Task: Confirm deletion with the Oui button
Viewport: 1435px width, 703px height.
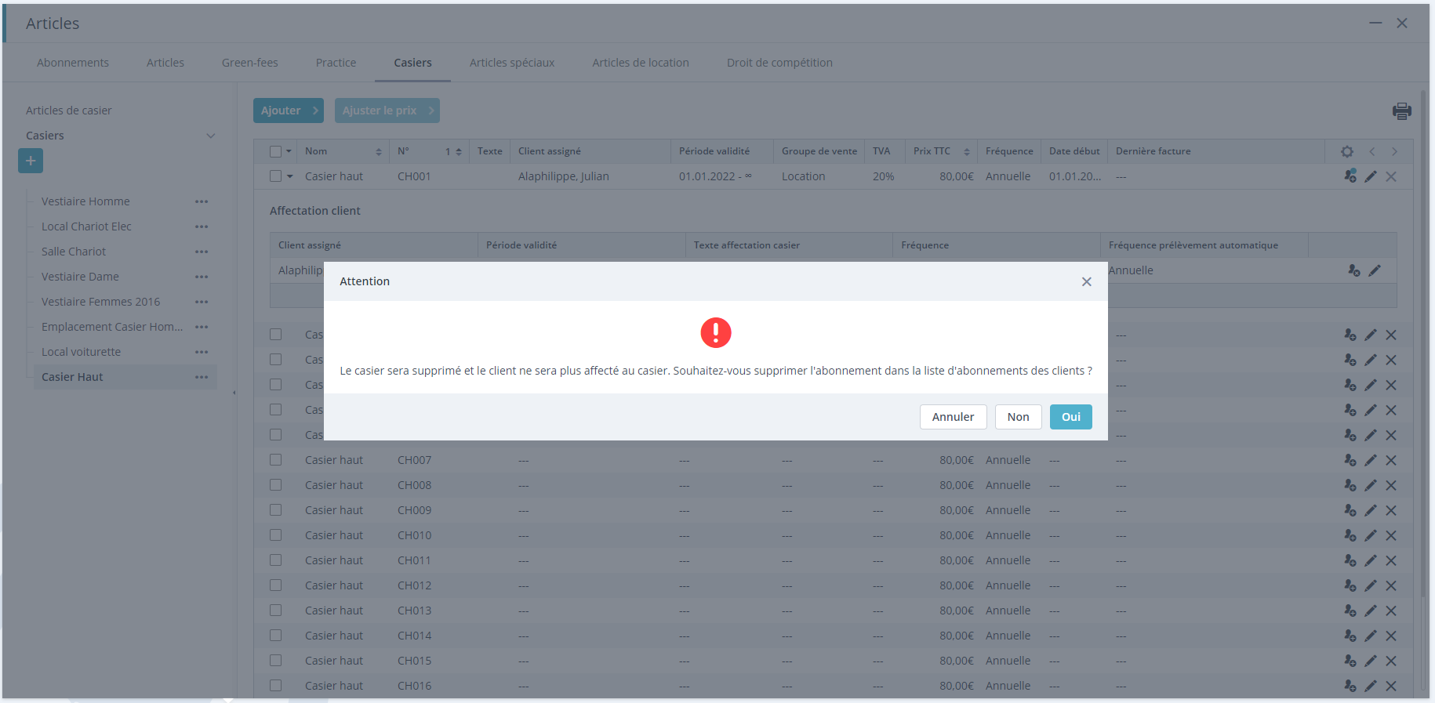Action: [x=1070, y=417]
